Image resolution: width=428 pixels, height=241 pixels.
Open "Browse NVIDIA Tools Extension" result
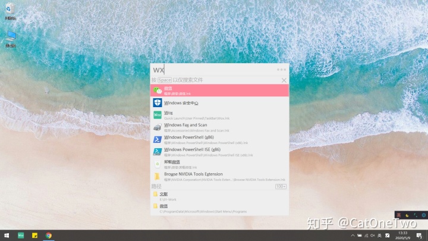219,177
